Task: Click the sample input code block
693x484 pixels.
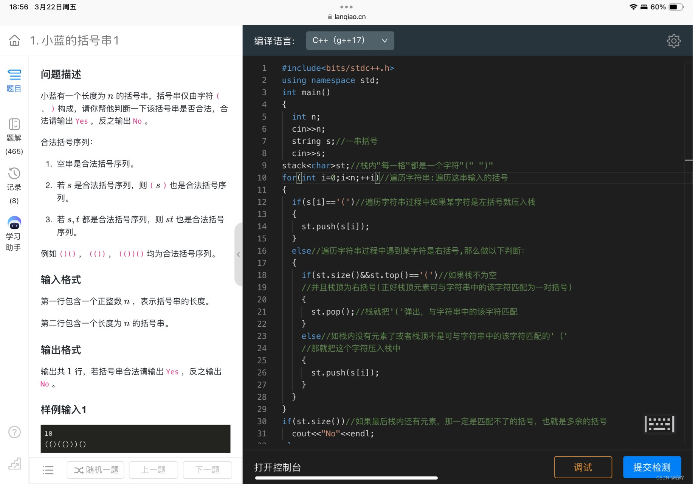Action: click(x=135, y=439)
